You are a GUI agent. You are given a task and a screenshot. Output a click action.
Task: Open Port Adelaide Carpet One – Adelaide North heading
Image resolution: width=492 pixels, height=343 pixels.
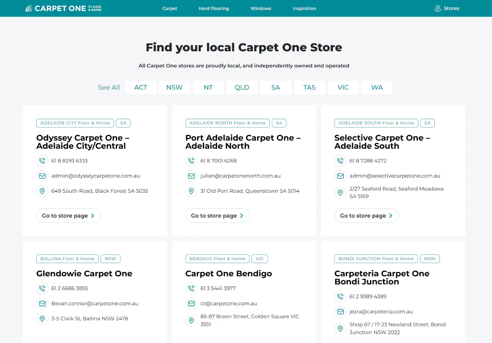[243, 142]
